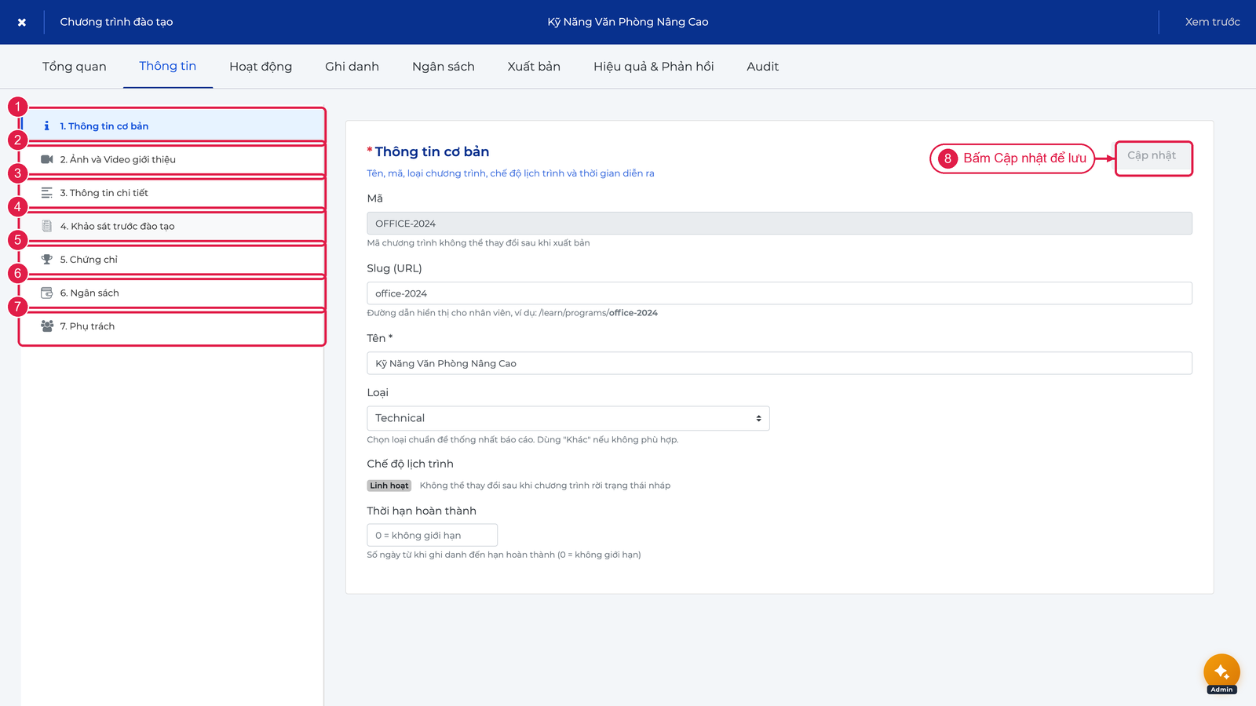Click the info icon beside Thông tin cơ bản
The image size is (1256, 706).
pyautogui.click(x=46, y=126)
